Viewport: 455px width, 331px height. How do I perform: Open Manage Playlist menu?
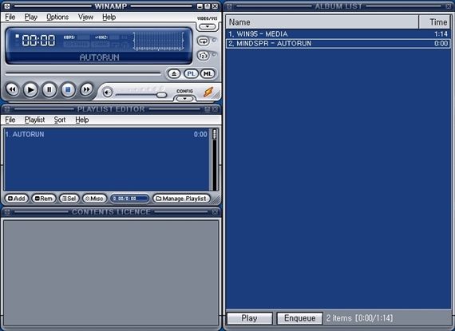pyautogui.click(x=181, y=199)
